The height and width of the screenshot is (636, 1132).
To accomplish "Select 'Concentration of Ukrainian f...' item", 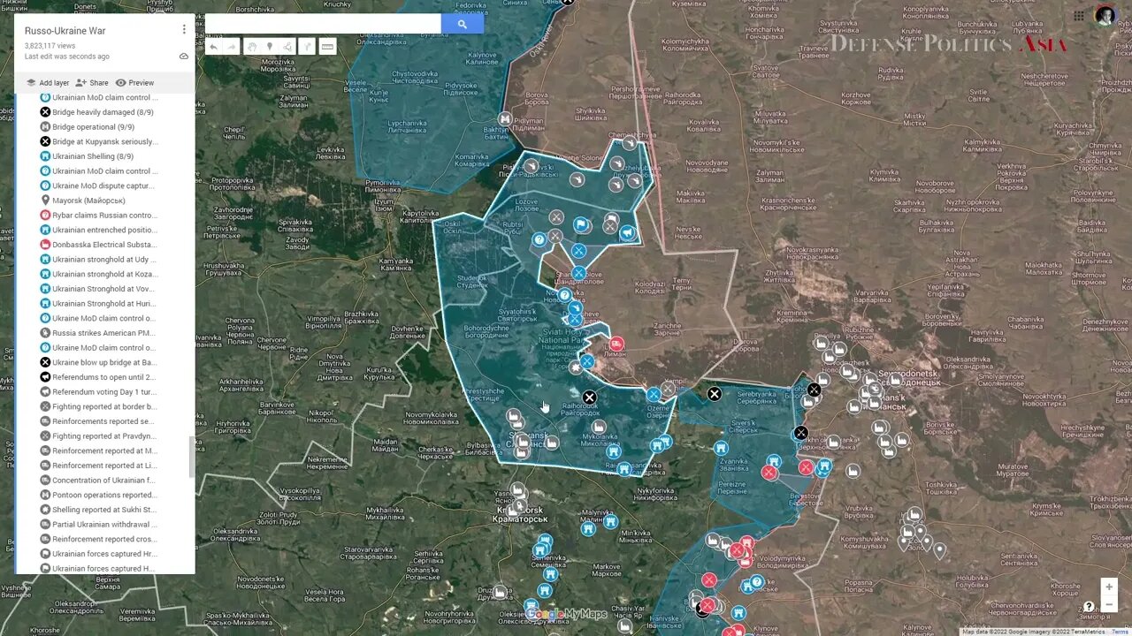I will coord(104,481).
